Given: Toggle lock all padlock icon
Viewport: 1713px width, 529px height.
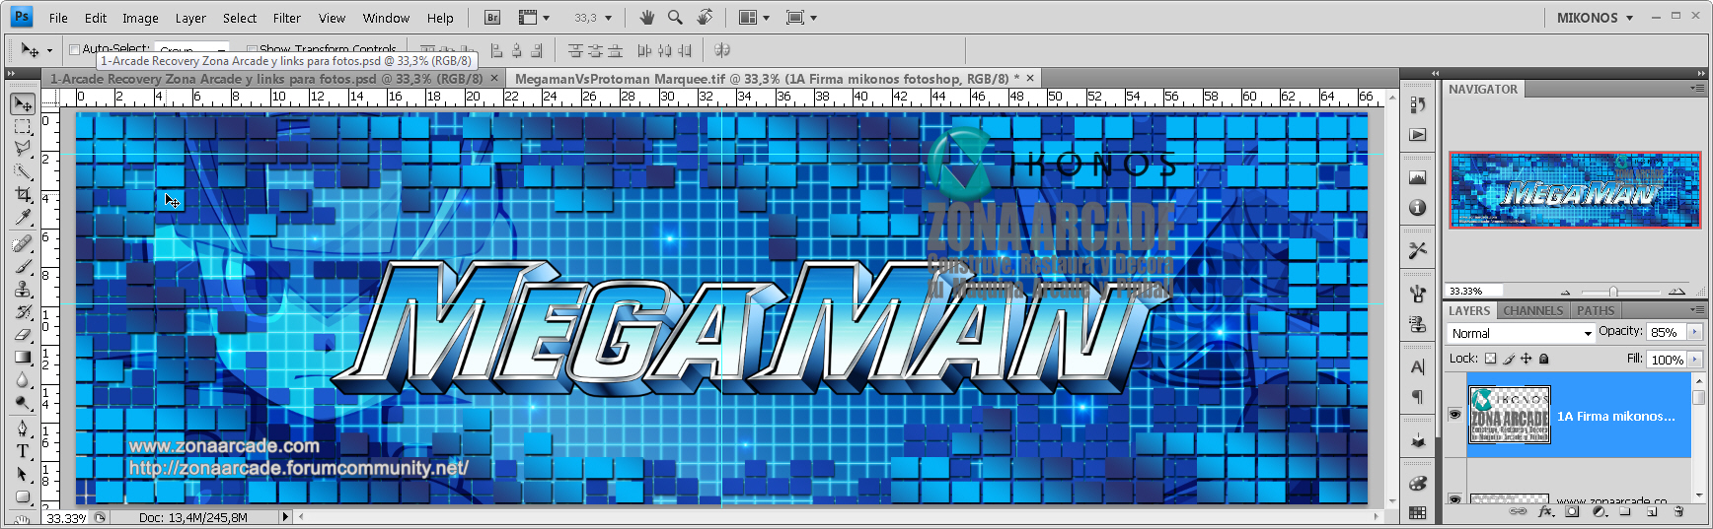Looking at the screenshot, I should (x=1544, y=359).
